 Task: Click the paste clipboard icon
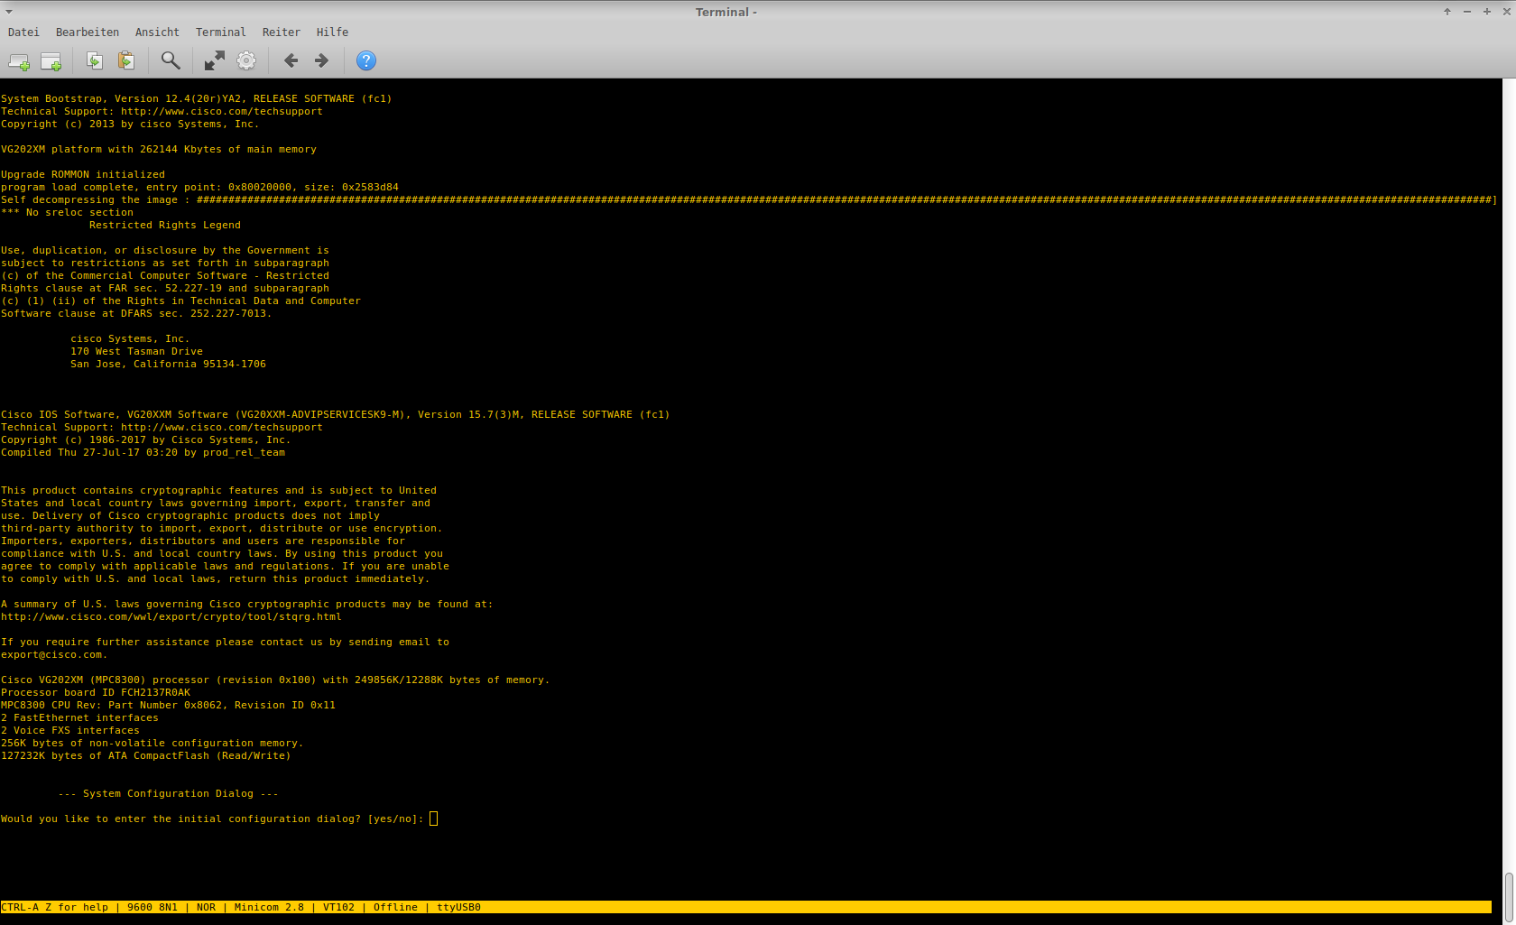click(126, 60)
